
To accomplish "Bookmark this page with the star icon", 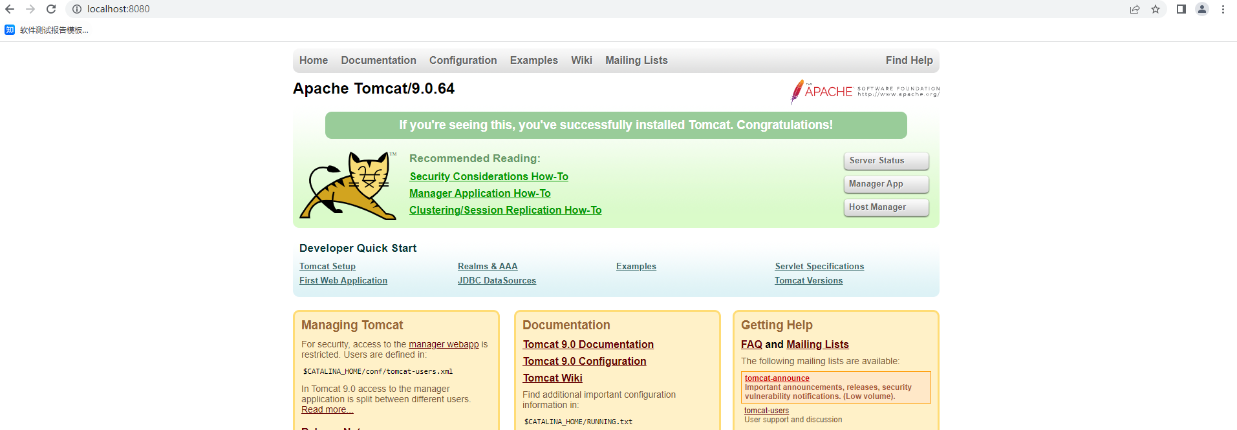I will pyautogui.click(x=1156, y=9).
